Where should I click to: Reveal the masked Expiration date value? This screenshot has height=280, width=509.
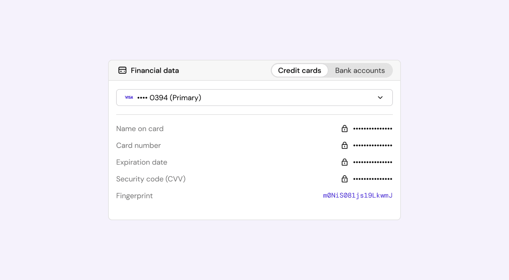click(373, 162)
